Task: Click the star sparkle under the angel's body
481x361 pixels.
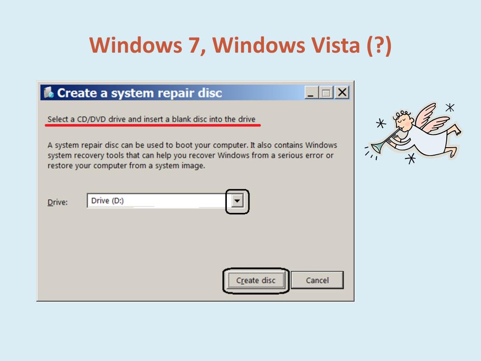Action: 411,158
